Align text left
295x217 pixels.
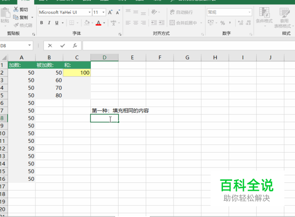128,23
